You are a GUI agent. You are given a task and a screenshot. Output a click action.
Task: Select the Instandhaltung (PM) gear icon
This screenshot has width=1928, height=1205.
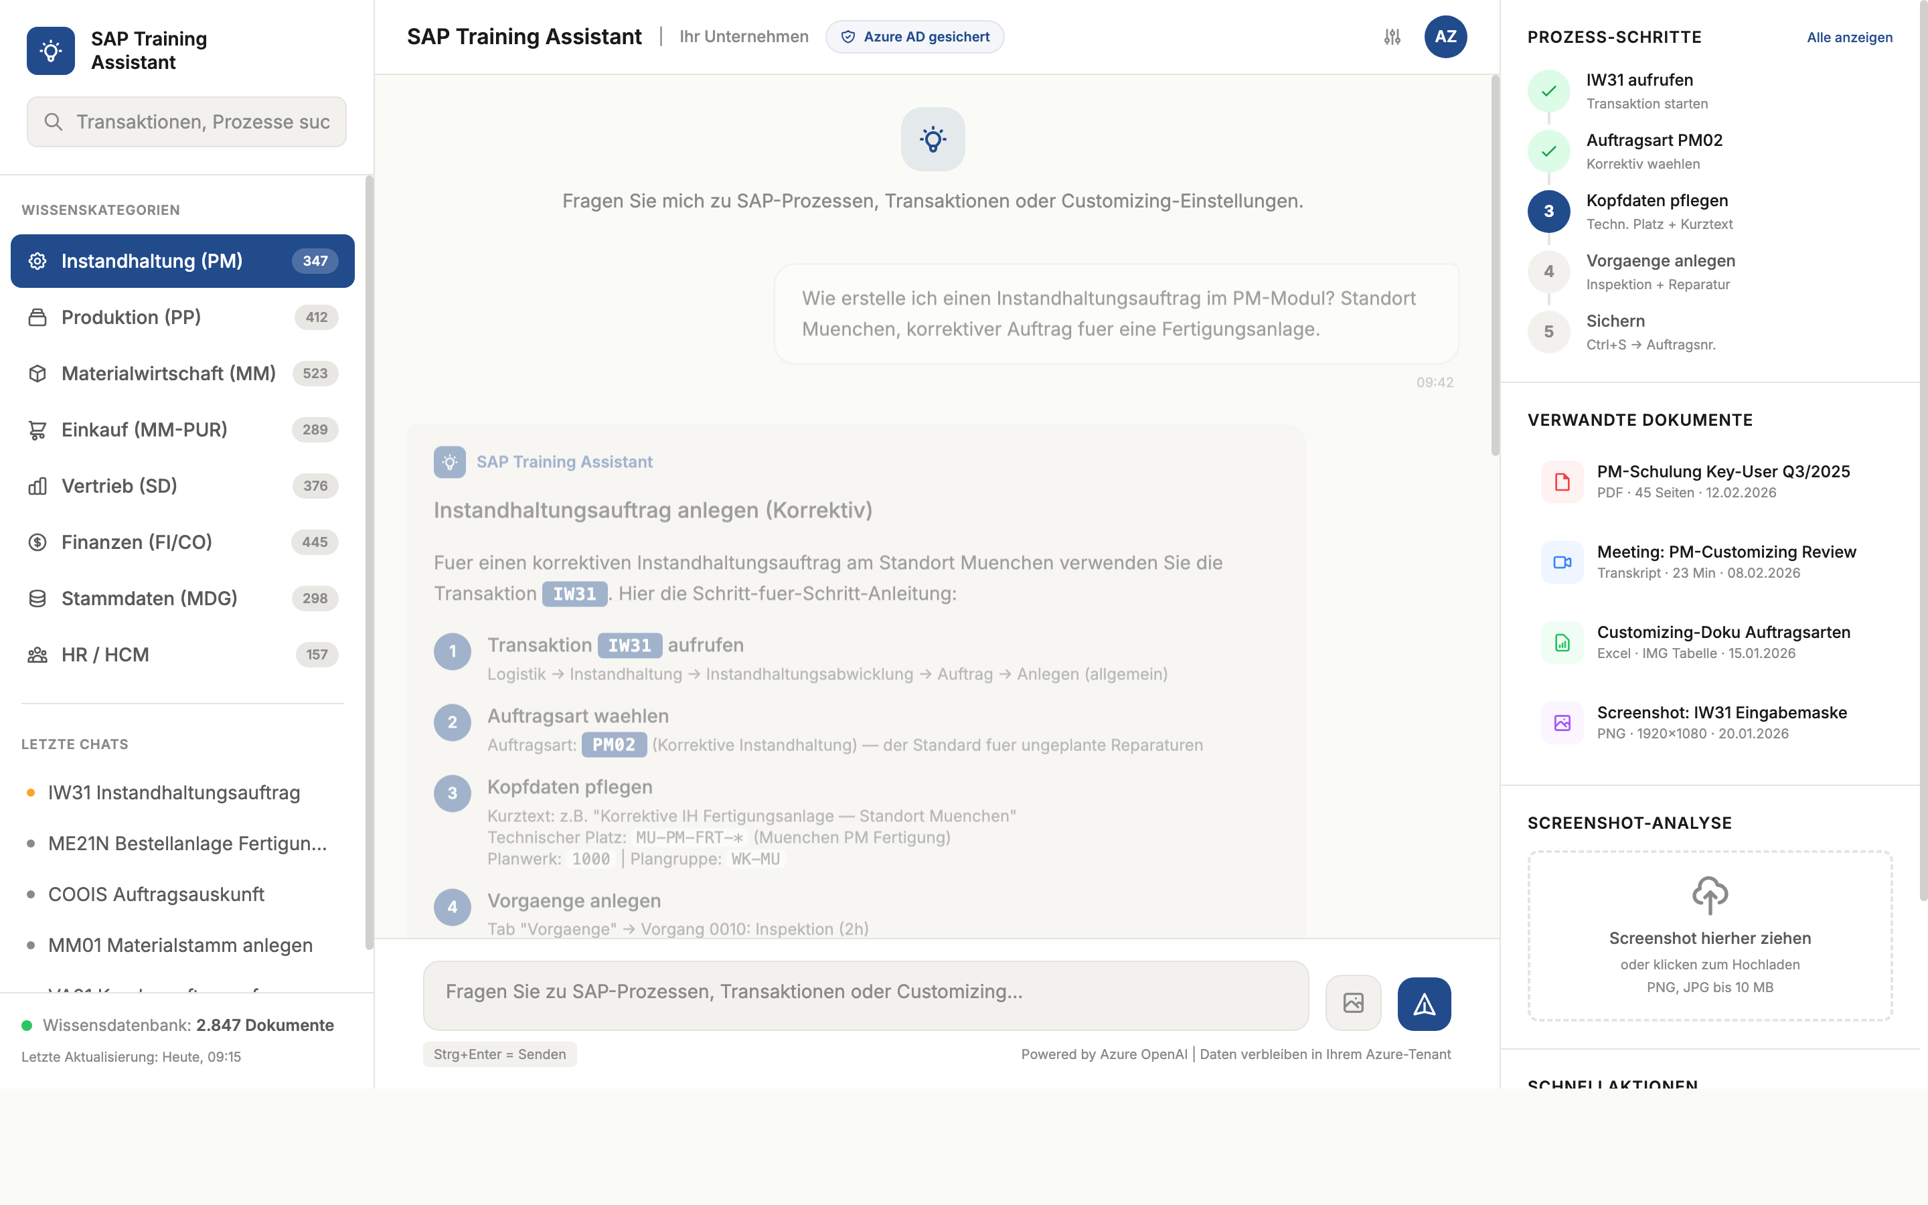pos(37,260)
